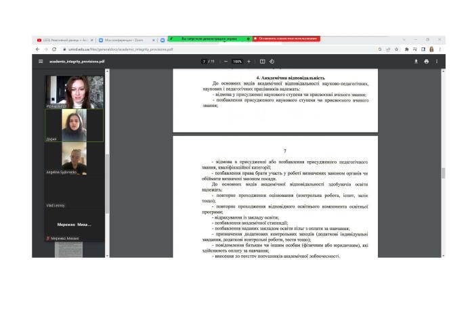Click zoom in plus button in PDF toolbar
474x335 pixels.
click(249, 62)
